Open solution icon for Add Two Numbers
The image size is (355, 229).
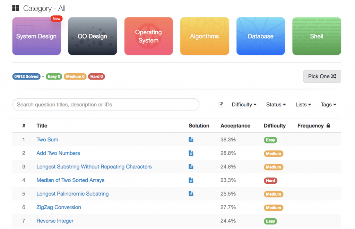[191, 153]
